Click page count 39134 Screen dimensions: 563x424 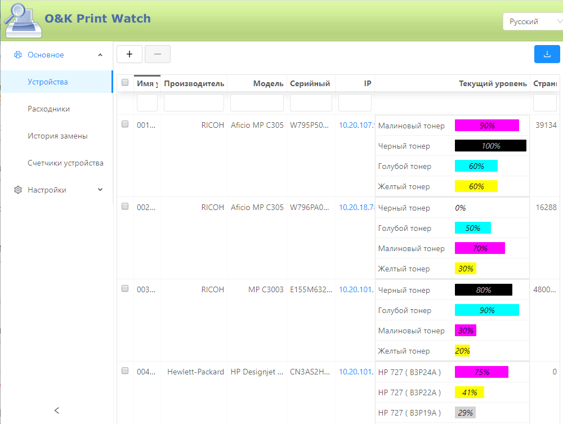(x=546, y=125)
